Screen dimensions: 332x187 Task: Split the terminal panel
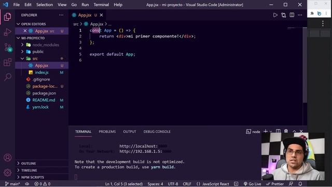(x=278, y=131)
